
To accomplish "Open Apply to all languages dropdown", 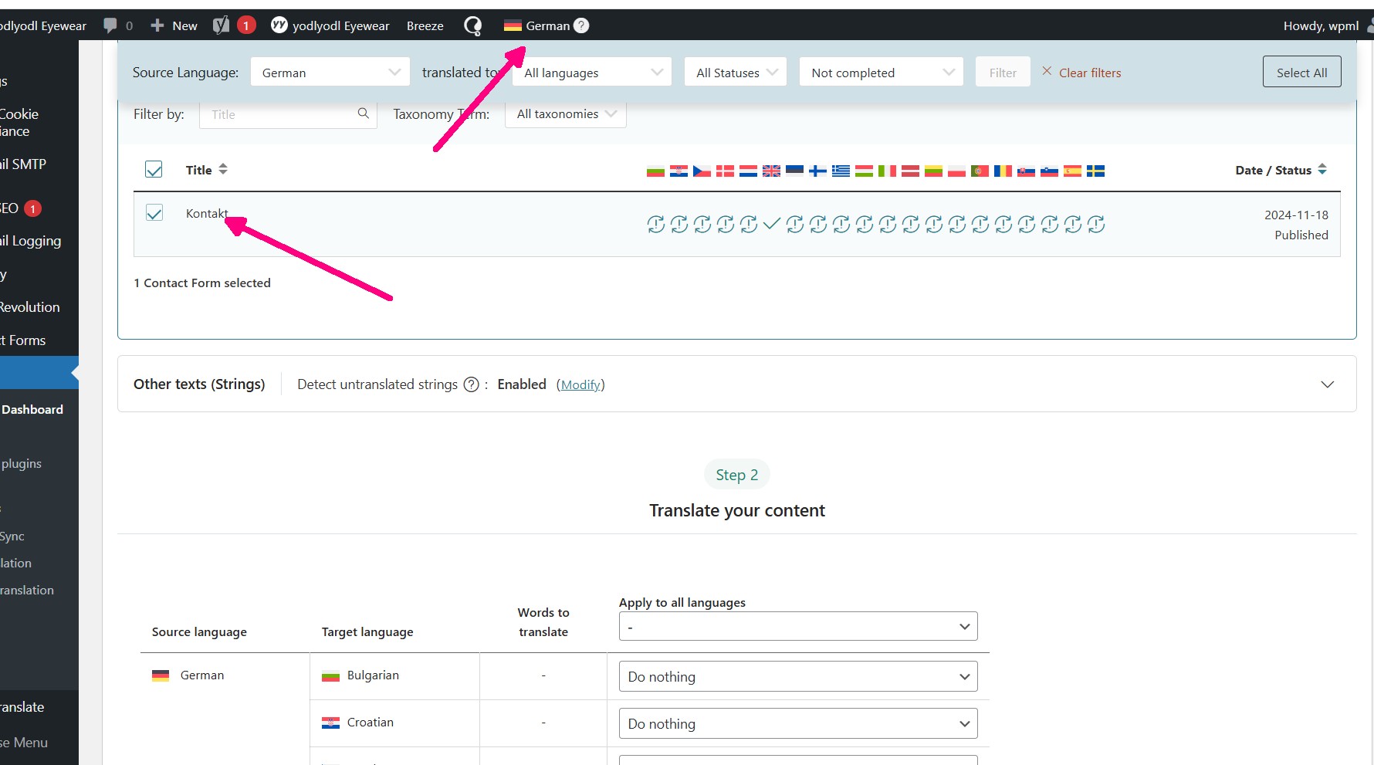I will (797, 626).
